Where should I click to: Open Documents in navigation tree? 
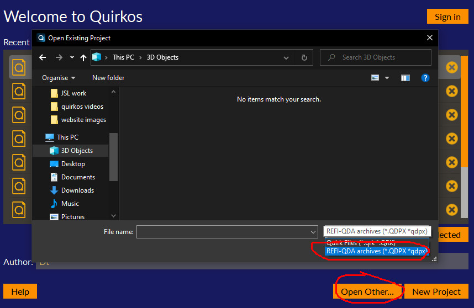click(78, 177)
